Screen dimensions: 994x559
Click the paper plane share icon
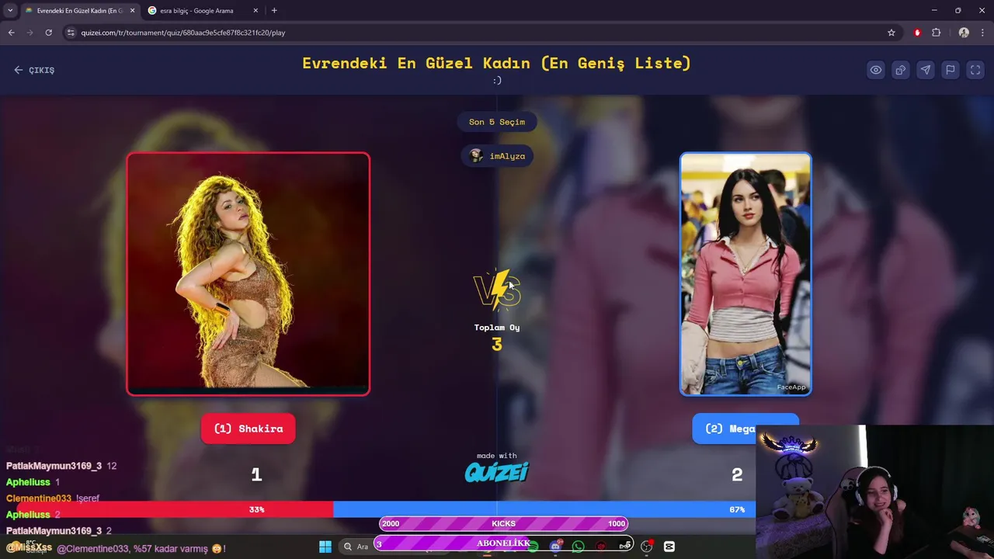(925, 70)
